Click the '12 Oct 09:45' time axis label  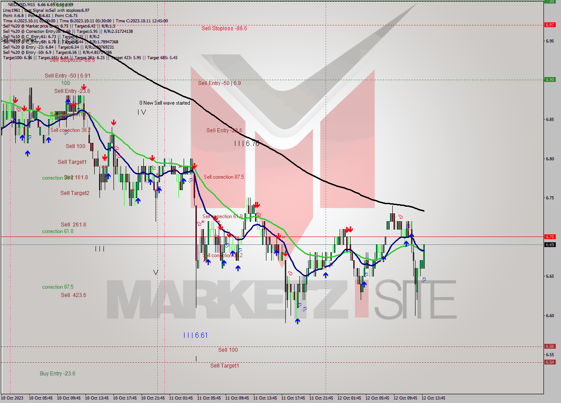[x=405, y=398]
